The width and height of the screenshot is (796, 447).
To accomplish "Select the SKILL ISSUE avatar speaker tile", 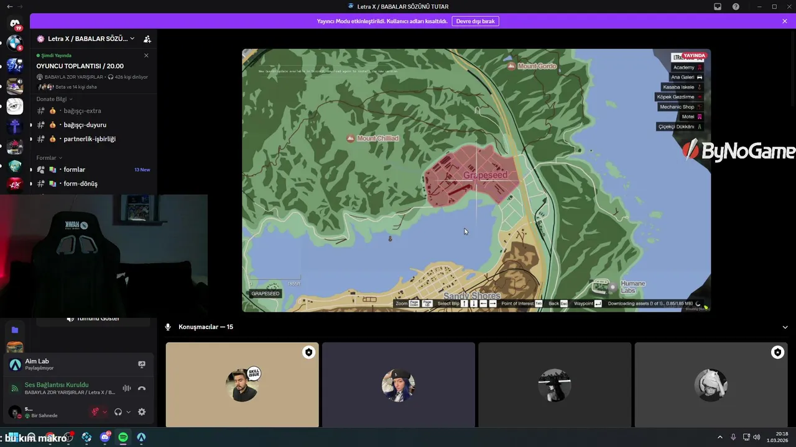I will (x=243, y=385).
